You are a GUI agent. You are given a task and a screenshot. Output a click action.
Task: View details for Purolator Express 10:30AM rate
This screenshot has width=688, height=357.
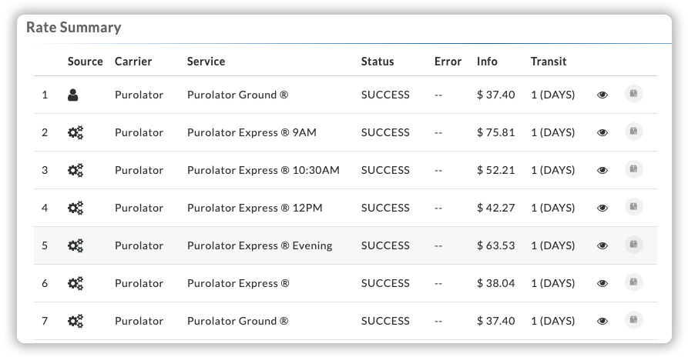[x=602, y=170]
